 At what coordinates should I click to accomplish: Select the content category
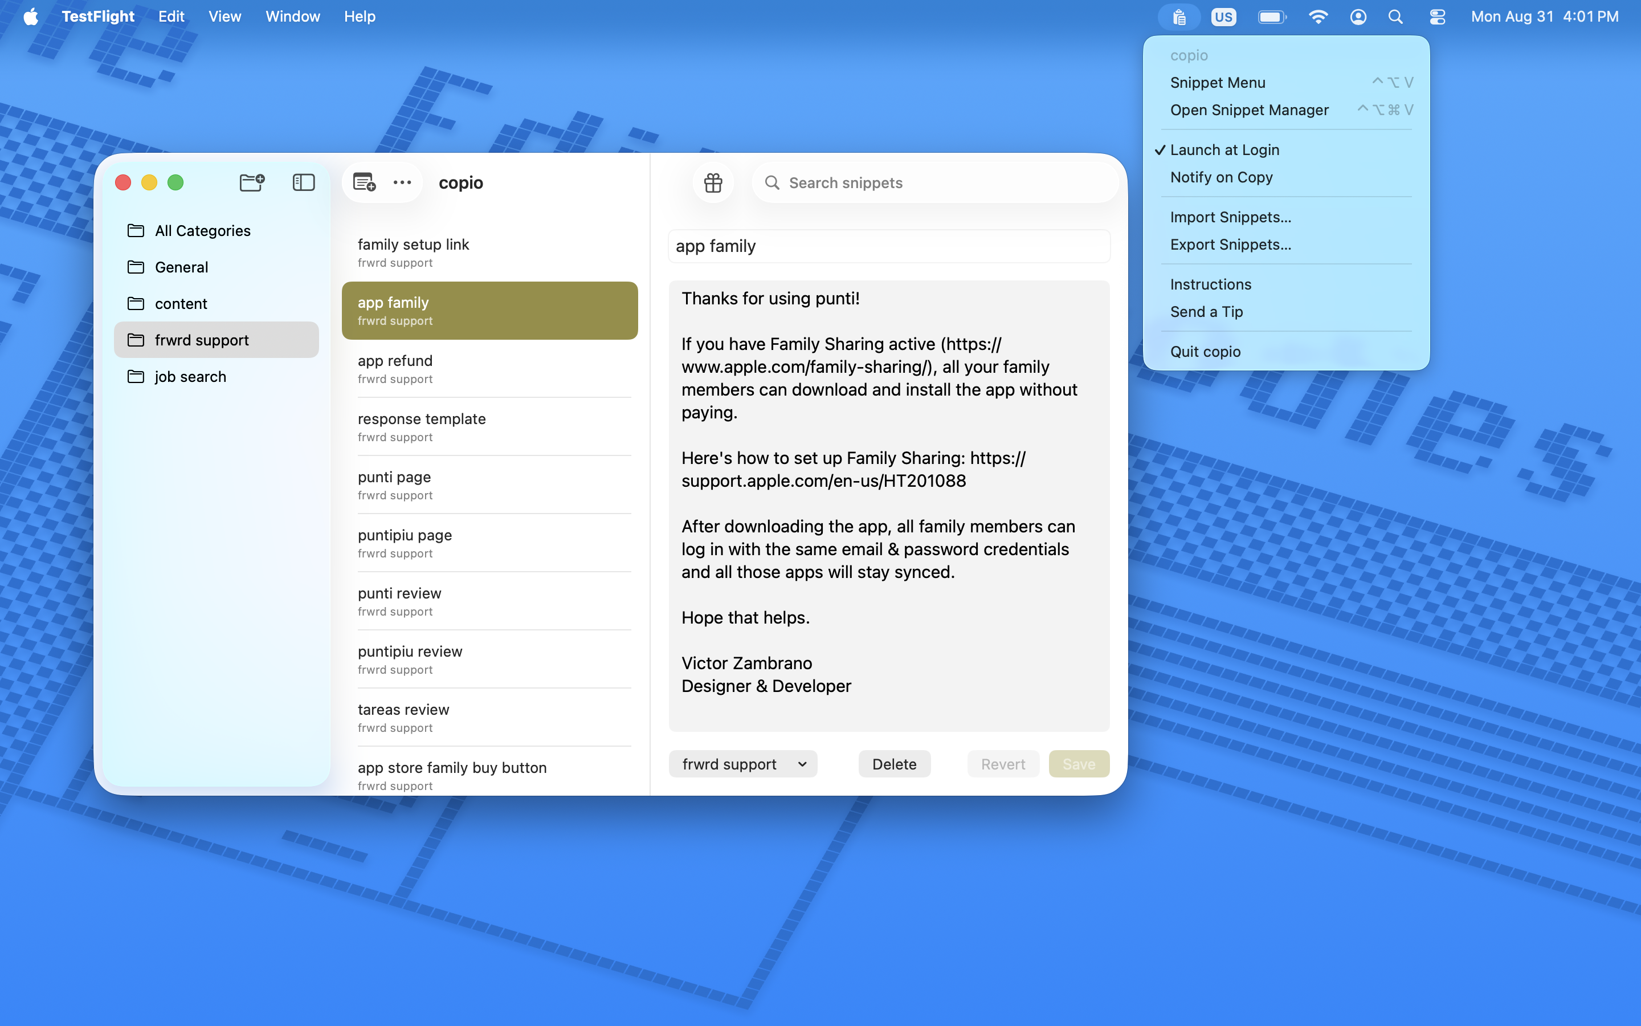pyautogui.click(x=217, y=304)
